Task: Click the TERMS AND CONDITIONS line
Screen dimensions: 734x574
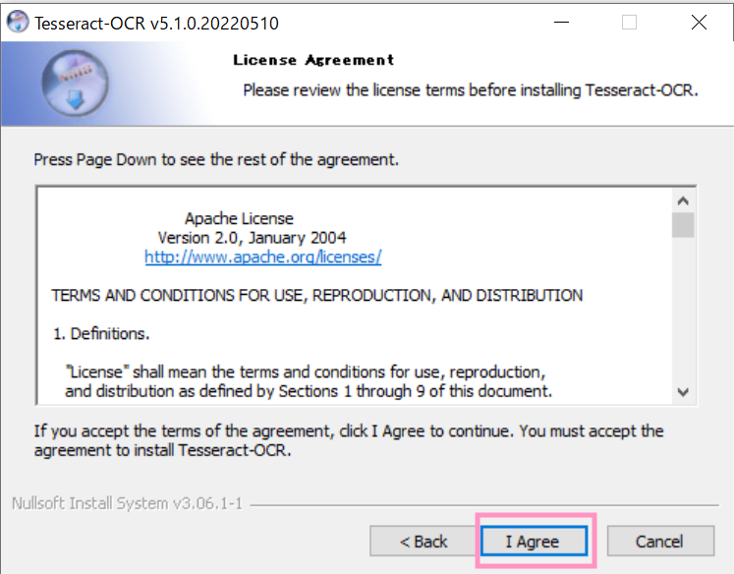Action: 317,296
